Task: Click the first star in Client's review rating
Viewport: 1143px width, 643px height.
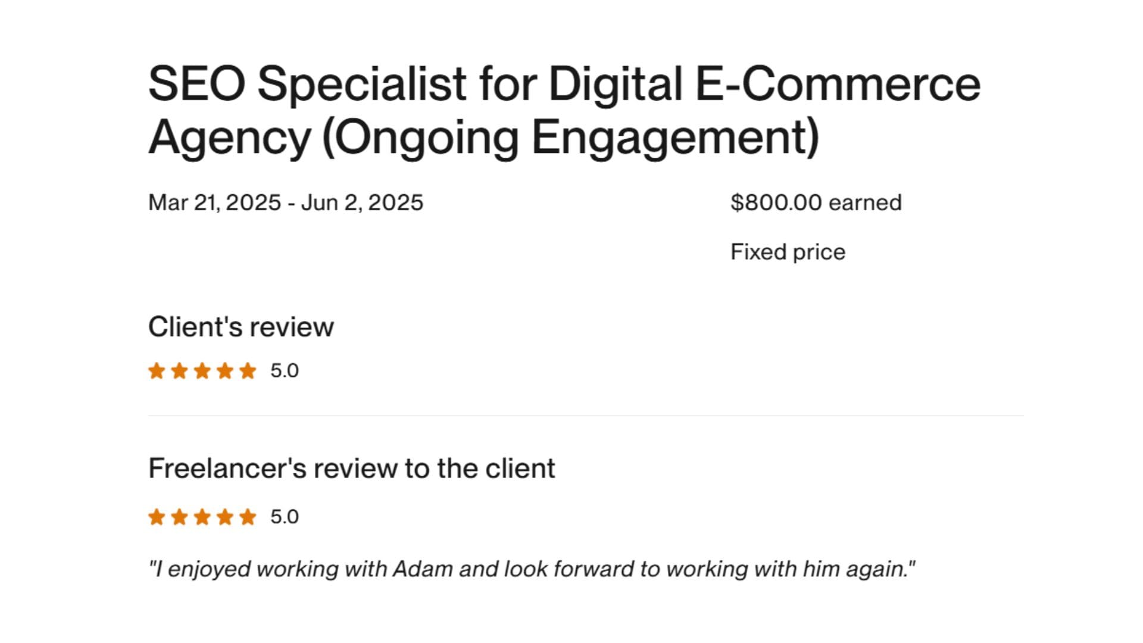Action: click(157, 371)
